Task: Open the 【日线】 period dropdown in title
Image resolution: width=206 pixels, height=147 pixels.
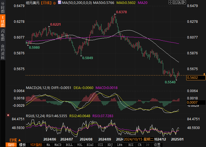Action: click(46, 3)
